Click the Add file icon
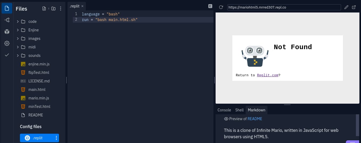Screen dimensions: 361x143 click(44, 9)
